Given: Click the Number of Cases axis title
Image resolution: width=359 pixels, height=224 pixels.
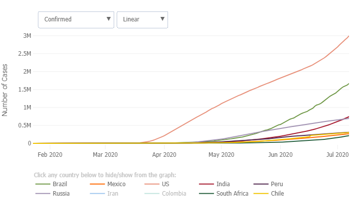Looking at the screenshot, I should tap(5, 90).
